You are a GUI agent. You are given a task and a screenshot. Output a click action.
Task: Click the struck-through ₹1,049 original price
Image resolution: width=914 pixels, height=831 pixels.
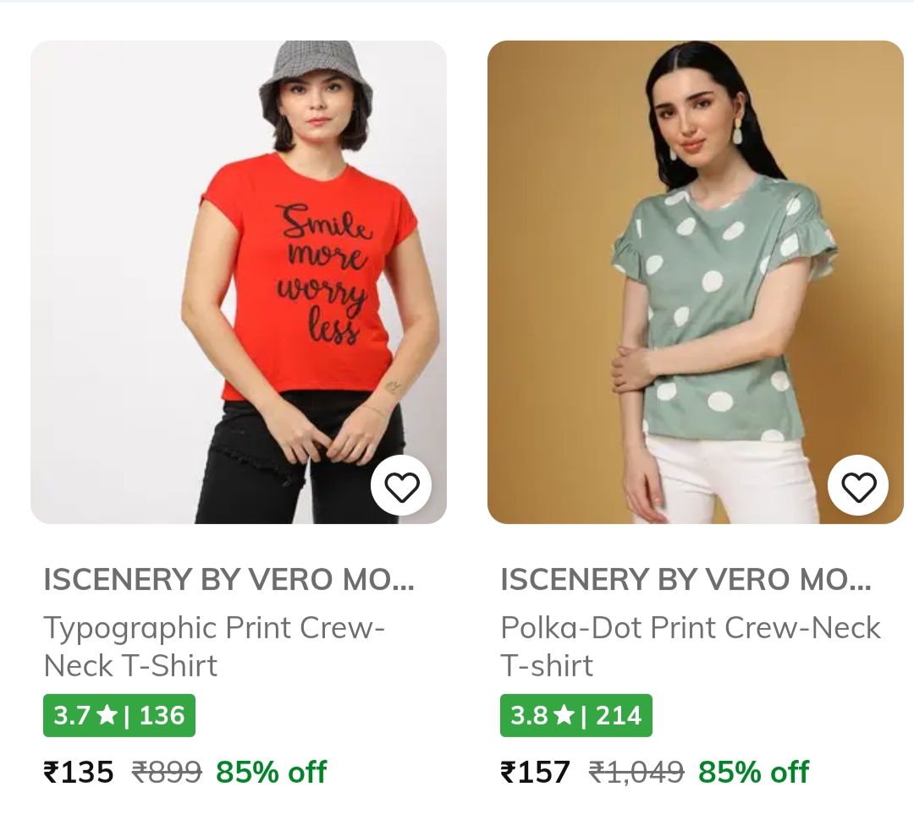636,772
